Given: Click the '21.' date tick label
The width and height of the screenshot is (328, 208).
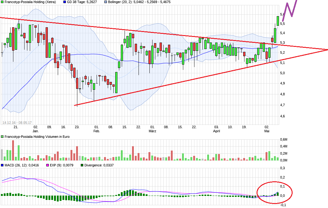Looking at the screenshot, I should point(16,127).
